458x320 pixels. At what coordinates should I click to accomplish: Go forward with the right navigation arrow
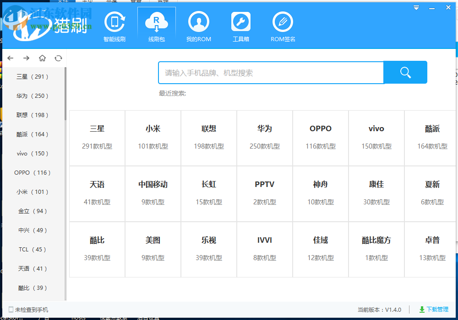pos(26,58)
